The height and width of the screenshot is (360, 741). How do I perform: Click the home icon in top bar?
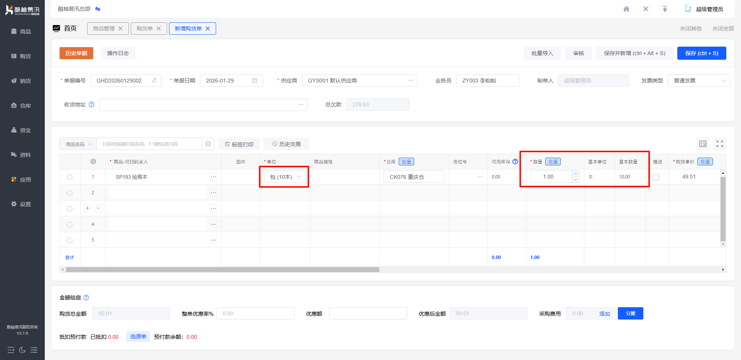626,9
